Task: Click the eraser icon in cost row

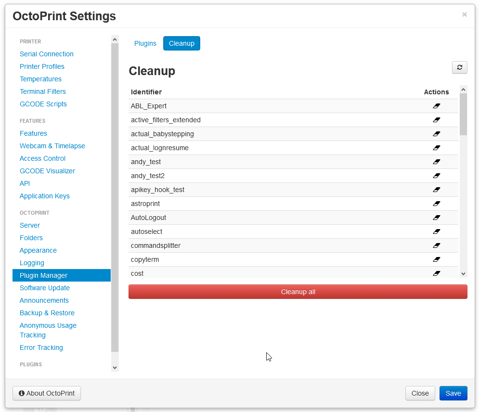Action: pos(436,273)
